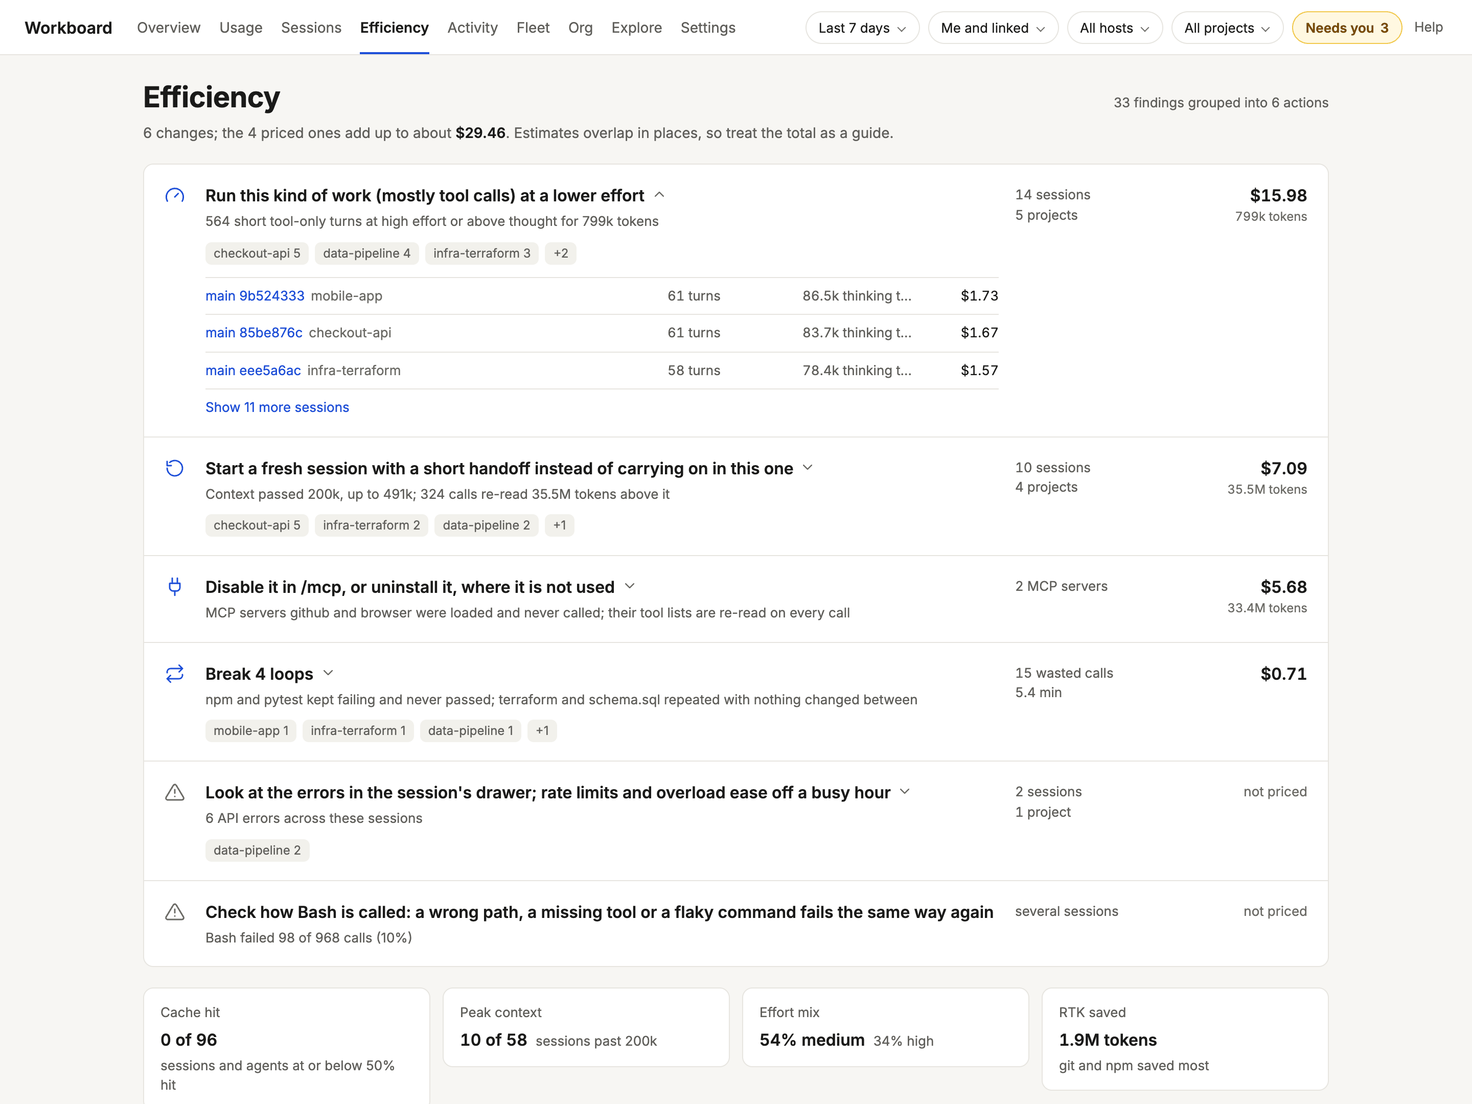
Task: Expand the Disable it in /mcp action
Action: coord(630,586)
